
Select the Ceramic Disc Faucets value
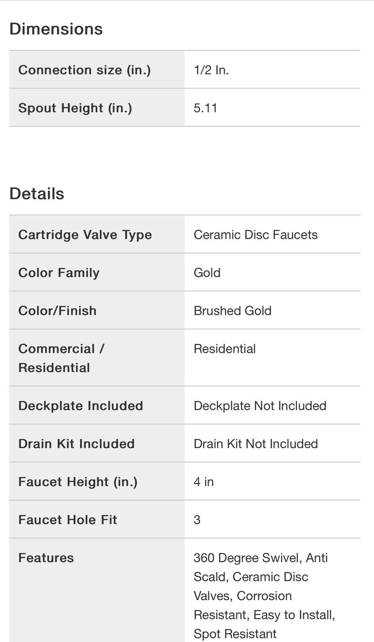point(256,235)
